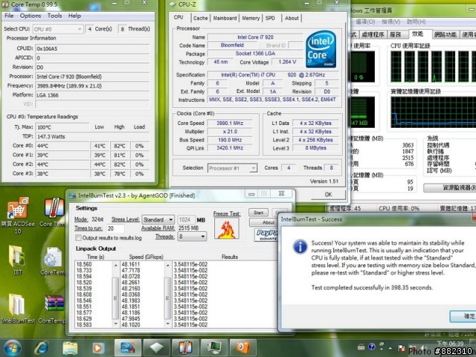476x357 pixels.
Task: Switch to Task Manager taskbar button
Action: [214, 347]
